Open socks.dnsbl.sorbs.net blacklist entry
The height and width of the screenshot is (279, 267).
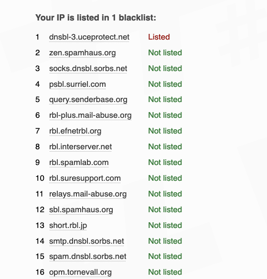[x=88, y=69]
